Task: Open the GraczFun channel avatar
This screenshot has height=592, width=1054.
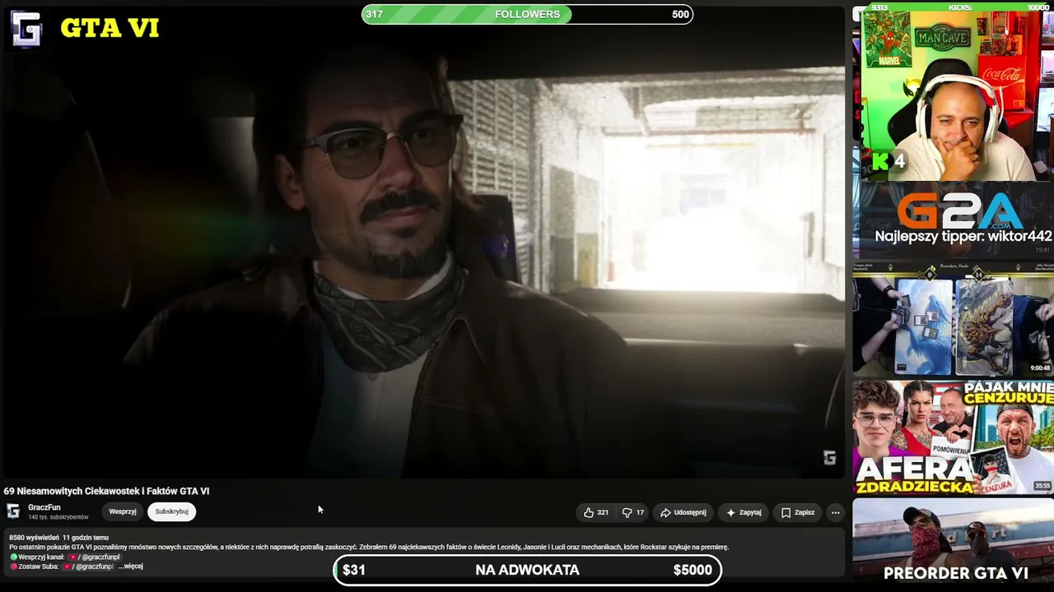Action: pyautogui.click(x=13, y=511)
